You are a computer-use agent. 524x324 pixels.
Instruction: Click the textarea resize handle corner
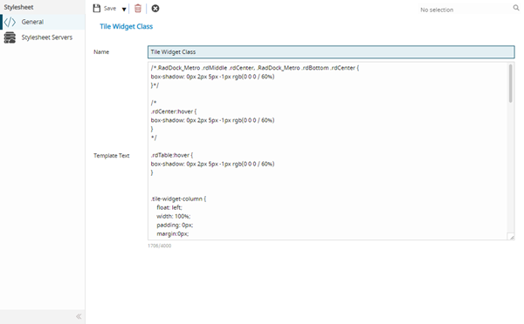pyautogui.click(x=512, y=237)
